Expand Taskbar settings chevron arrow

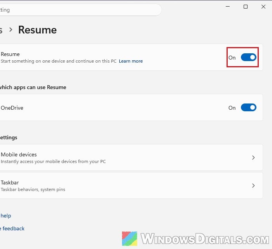[253, 186]
